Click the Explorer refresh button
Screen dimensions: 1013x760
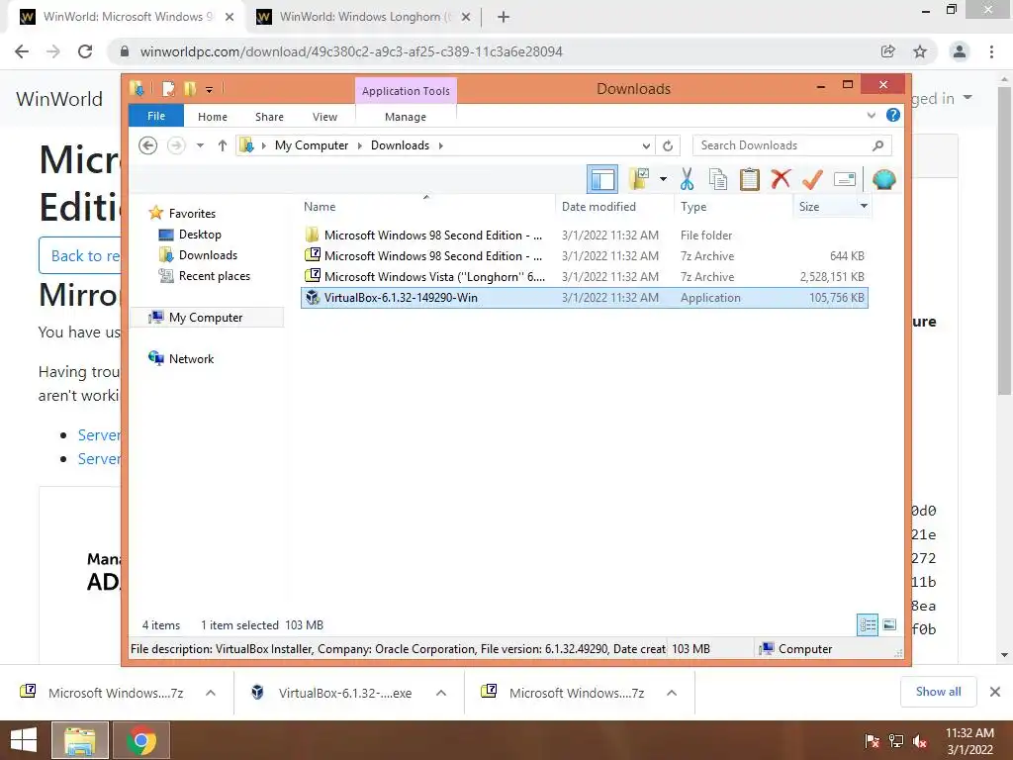click(668, 145)
